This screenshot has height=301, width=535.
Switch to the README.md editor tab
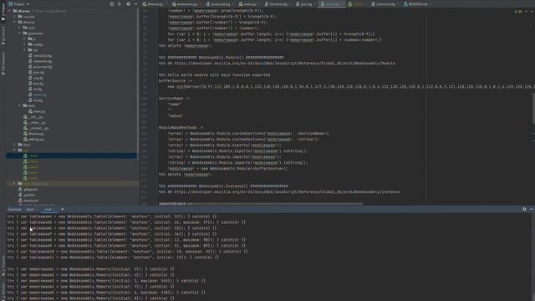pos(416,4)
